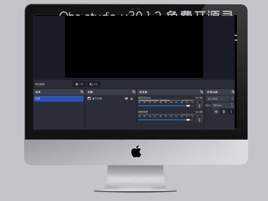Remove transition with the trash icon
Image resolution: width=268 pixels, height=201 pixels.
coord(223,112)
